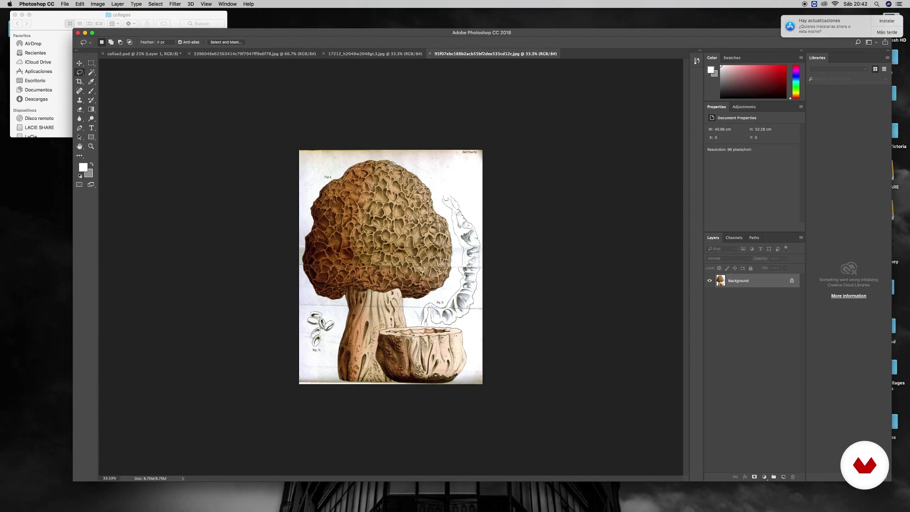Select the Rectangular Marquee tool
Screen dimensions: 910x512
pyautogui.click(x=91, y=63)
